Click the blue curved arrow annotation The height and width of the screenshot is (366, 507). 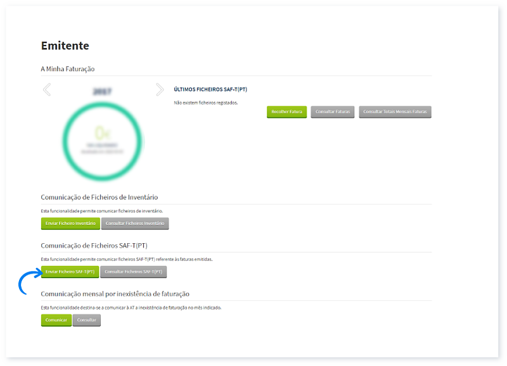[25, 281]
